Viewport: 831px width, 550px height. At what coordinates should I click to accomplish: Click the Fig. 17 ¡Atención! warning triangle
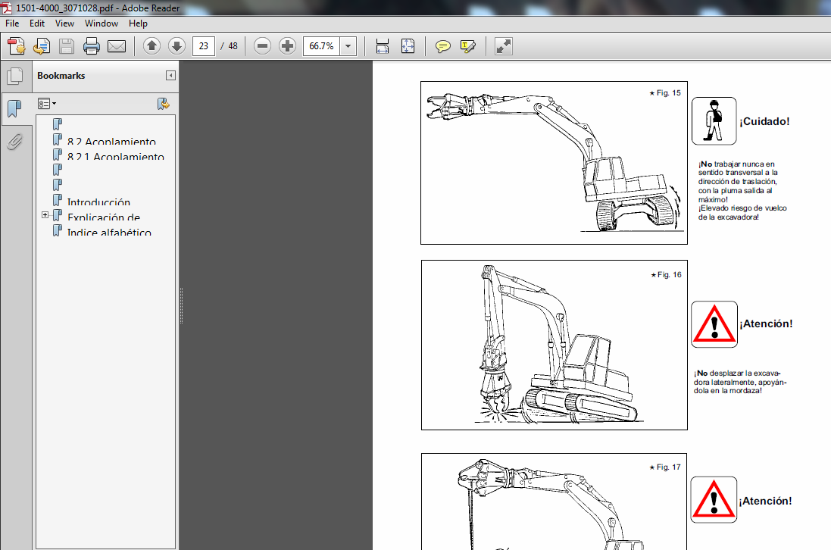pyautogui.click(x=714, y=500)
